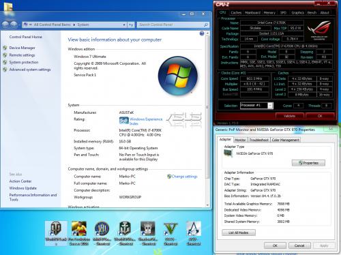This screenshot has width=341, height=255.
Task: Click the System window scrollbar down arrow
Action: 207,205
